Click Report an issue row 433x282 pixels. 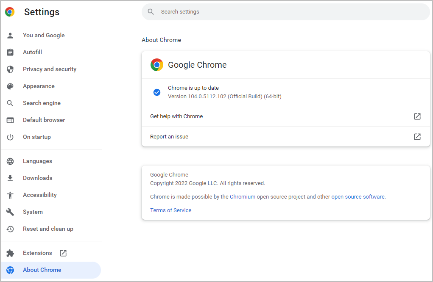coord(285,136)
